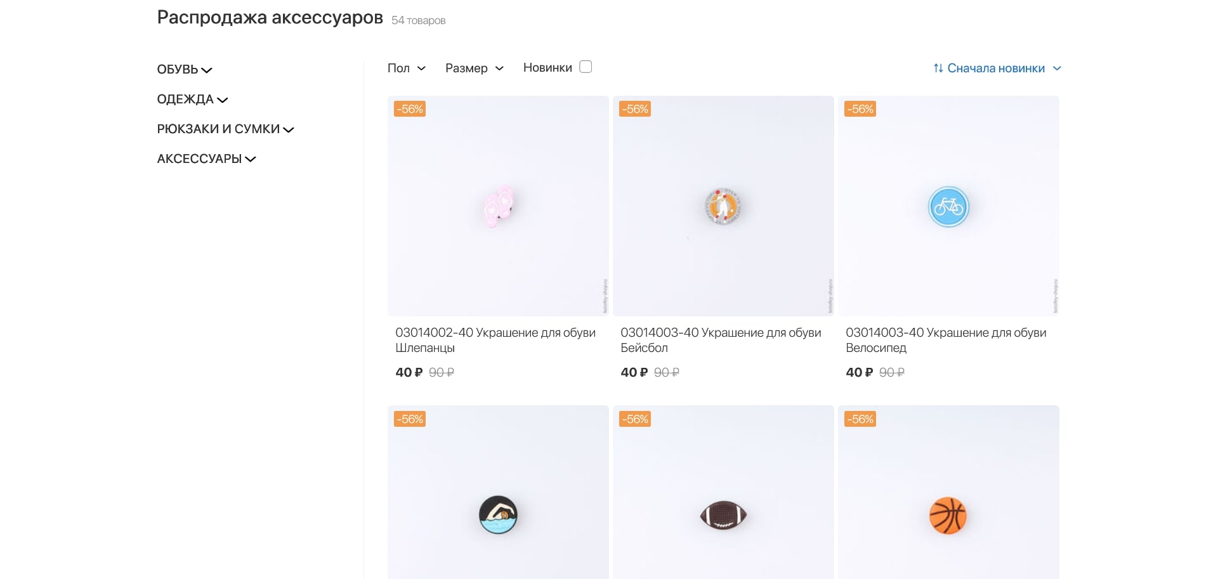Open the Украшение для обуви Бейсбол link
The width and height of the screenshot is (1218, 579).
tap(720, 340)
